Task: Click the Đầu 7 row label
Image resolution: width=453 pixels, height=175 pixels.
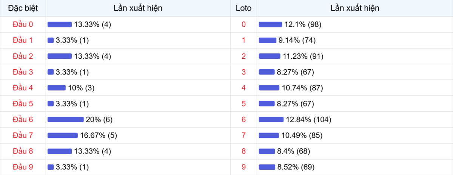Action: click(23, 135)
